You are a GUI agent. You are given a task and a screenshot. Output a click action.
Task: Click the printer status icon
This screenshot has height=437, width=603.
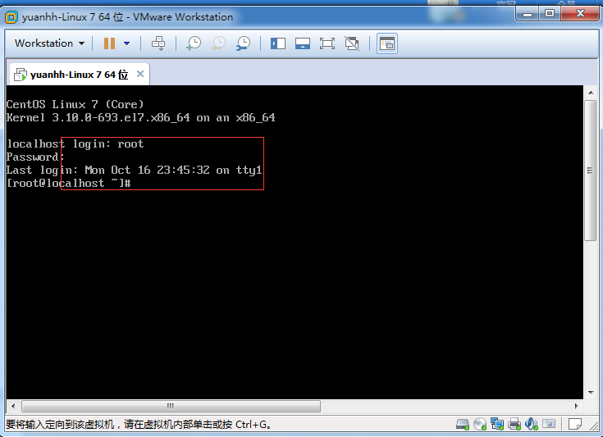click(x=514, y=424)
